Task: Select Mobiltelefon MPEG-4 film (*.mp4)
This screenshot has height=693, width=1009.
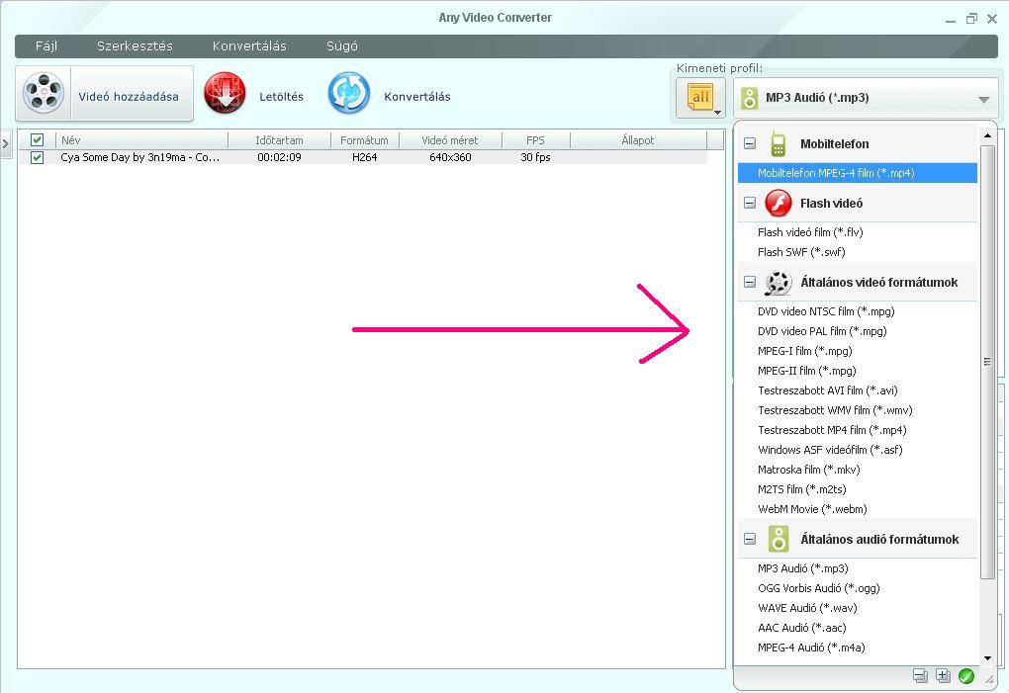Action: 857,173
